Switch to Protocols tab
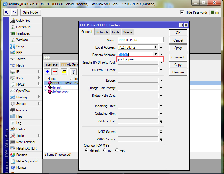Image resolution: width=224 pixels, height=174 pixels. pos(102,32)
